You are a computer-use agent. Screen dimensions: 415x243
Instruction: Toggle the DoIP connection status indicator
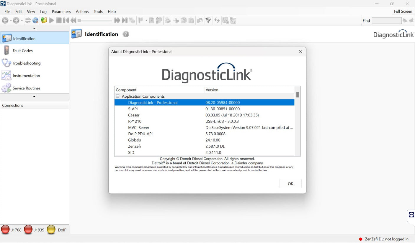tap(51, 229)
